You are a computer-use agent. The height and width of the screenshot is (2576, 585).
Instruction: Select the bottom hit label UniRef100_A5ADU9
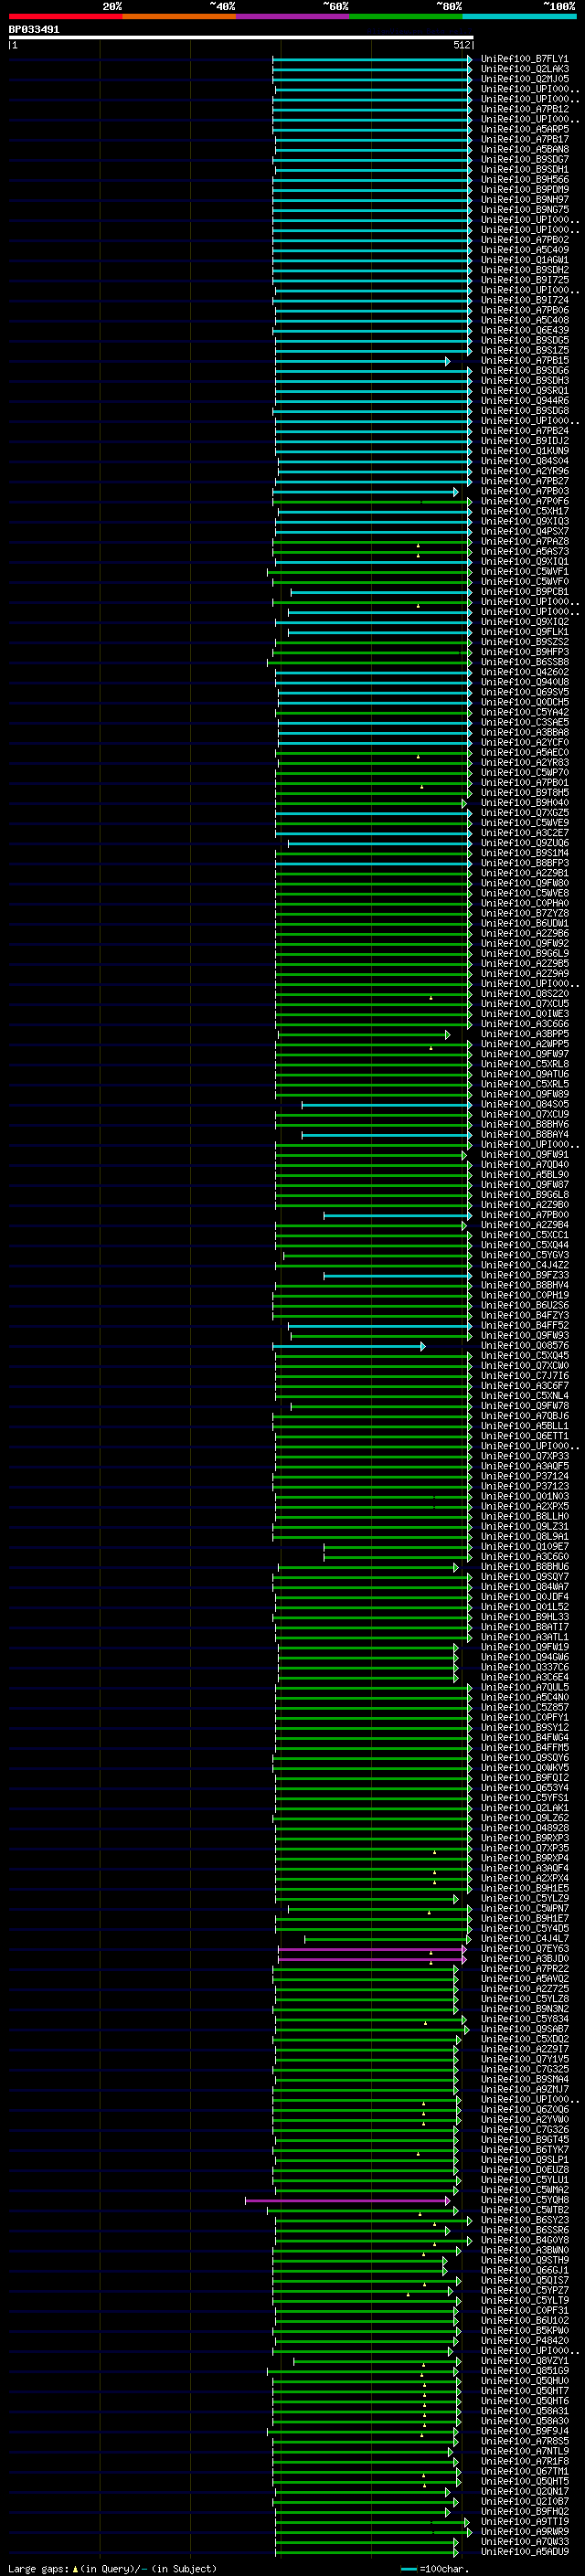pos(524,2551)
